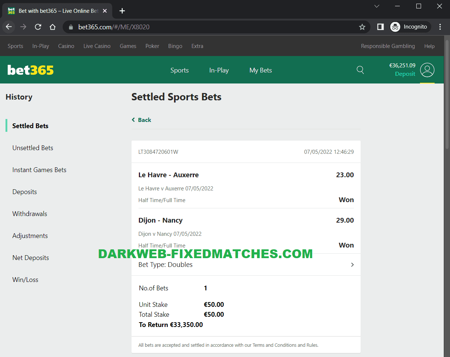Open Live Casino in the top bar
Image resolution: width=450 pixels, height=357 pixels.
click(97, 46)
